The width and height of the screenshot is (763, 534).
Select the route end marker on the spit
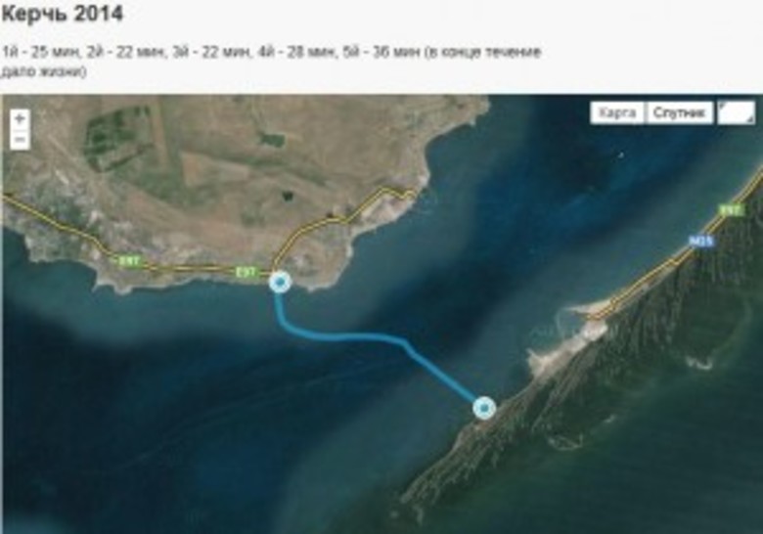pyautogui.click(x=484, y=408)
